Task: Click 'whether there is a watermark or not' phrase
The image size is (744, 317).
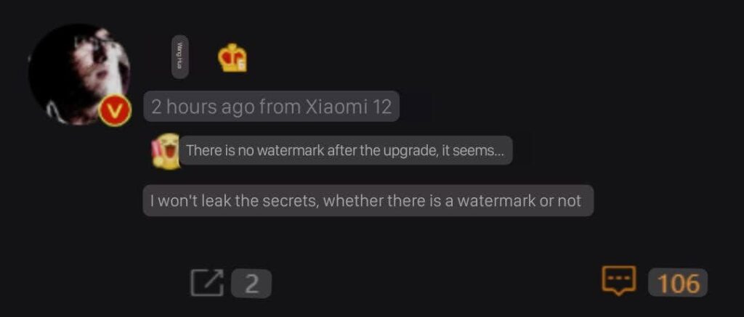Action: click(452, 201)
